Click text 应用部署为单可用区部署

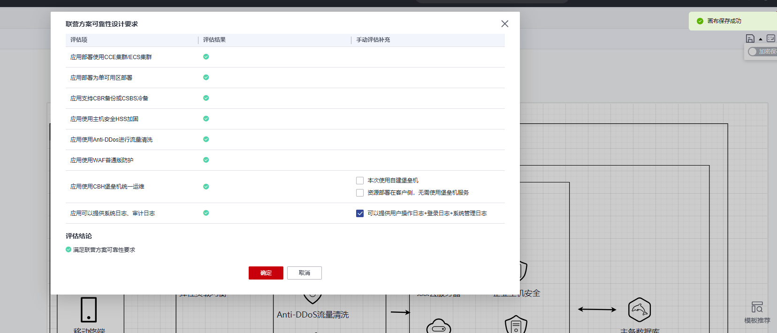[101, 78]
